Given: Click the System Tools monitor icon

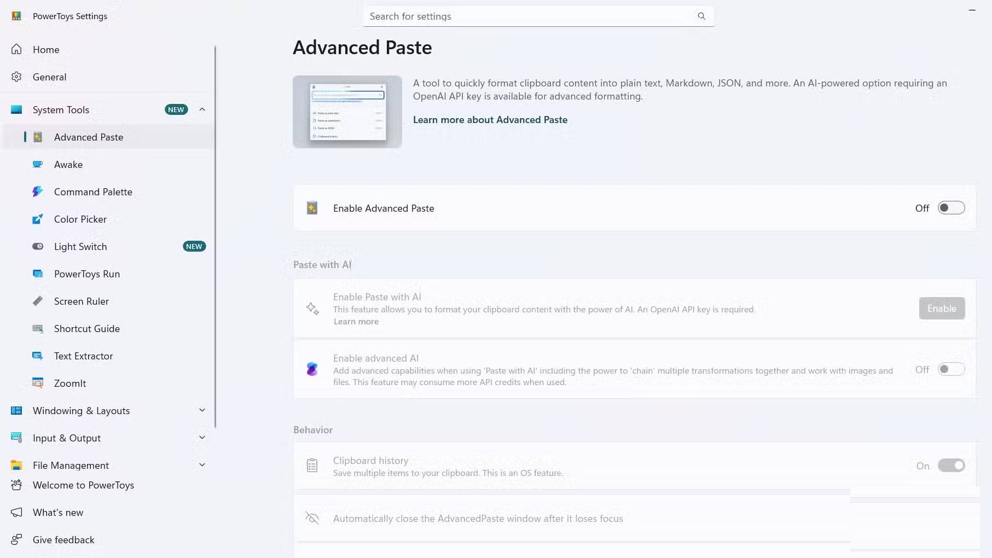Looking at the screenshot, I should click(16, 109).
